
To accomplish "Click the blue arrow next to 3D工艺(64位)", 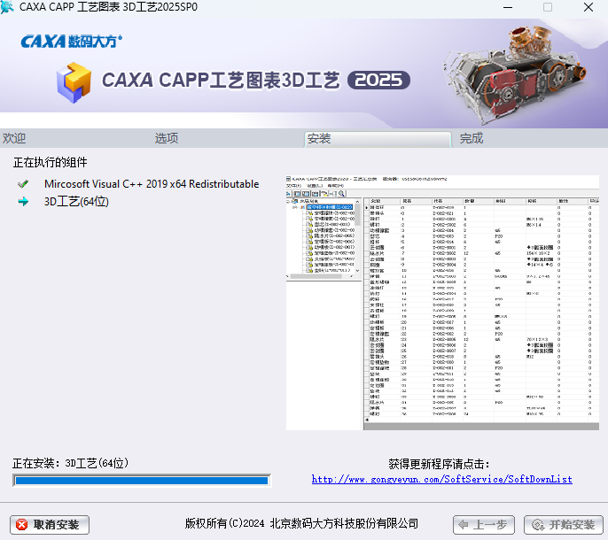I will coord(23,202).
